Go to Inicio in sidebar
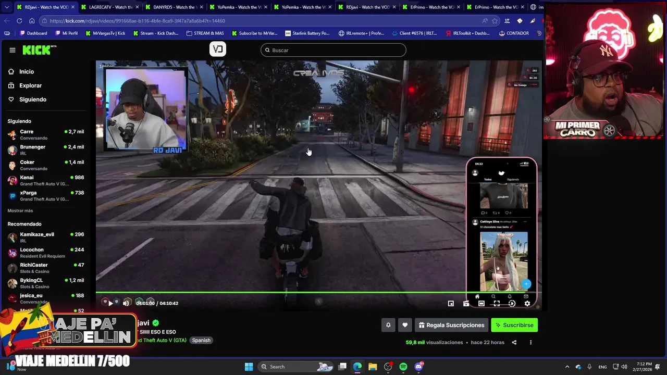 point(45,71)
